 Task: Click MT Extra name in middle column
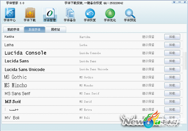pos(86,110)
